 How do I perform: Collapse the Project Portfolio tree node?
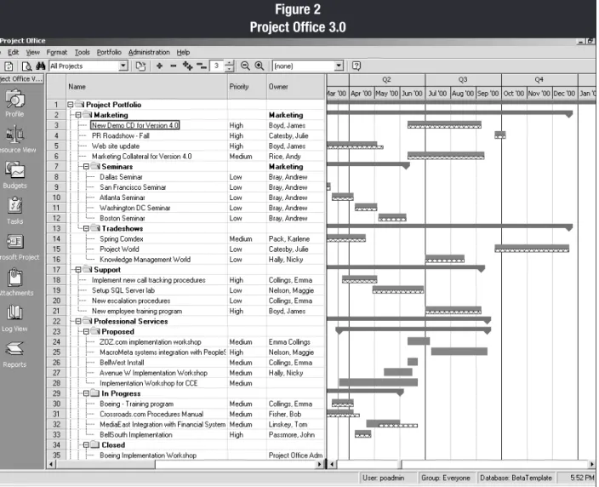tap(71, 105)
